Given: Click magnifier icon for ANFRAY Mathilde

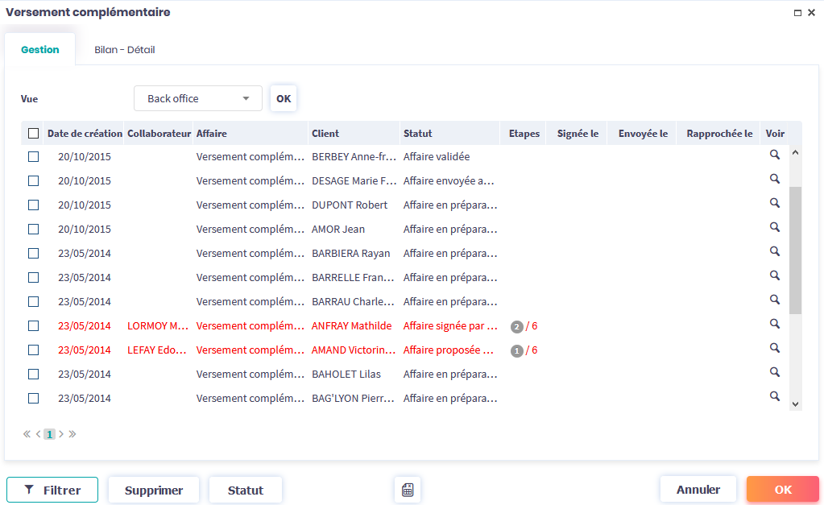Looking at the screenshot, I should click(774, 324).
